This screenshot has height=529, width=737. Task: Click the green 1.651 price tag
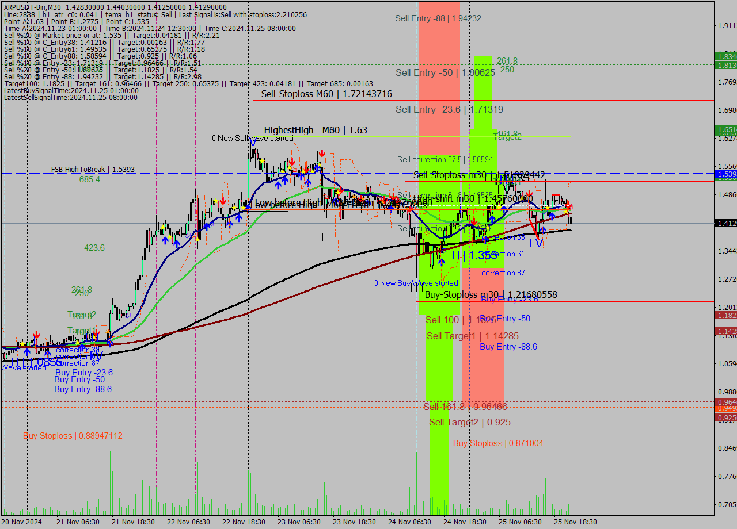725,129
